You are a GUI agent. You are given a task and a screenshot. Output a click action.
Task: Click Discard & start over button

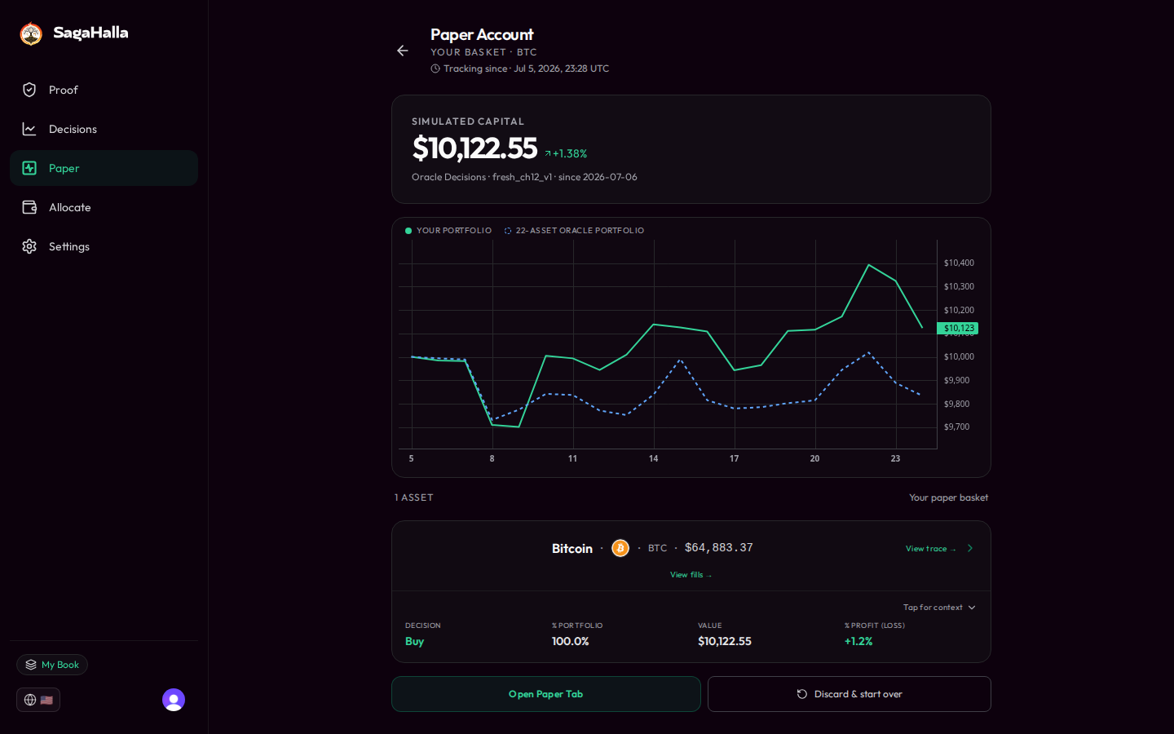(850, 694)
